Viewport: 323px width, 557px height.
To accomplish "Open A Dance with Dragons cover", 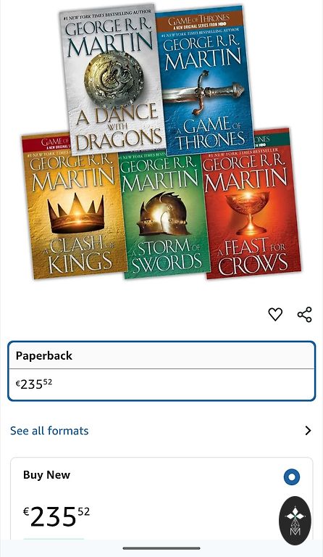I will [113, 80].
